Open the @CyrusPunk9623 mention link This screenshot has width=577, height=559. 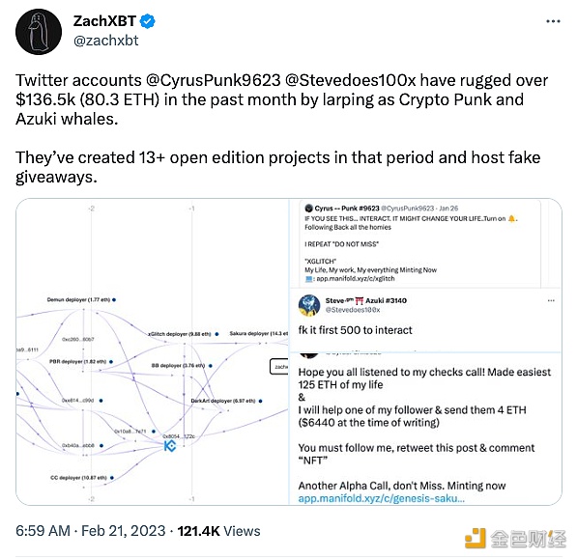(213, 80)
